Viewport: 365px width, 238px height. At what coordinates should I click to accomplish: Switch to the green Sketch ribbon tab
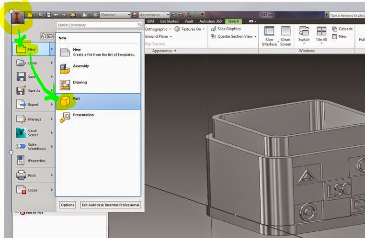(233, 21)
